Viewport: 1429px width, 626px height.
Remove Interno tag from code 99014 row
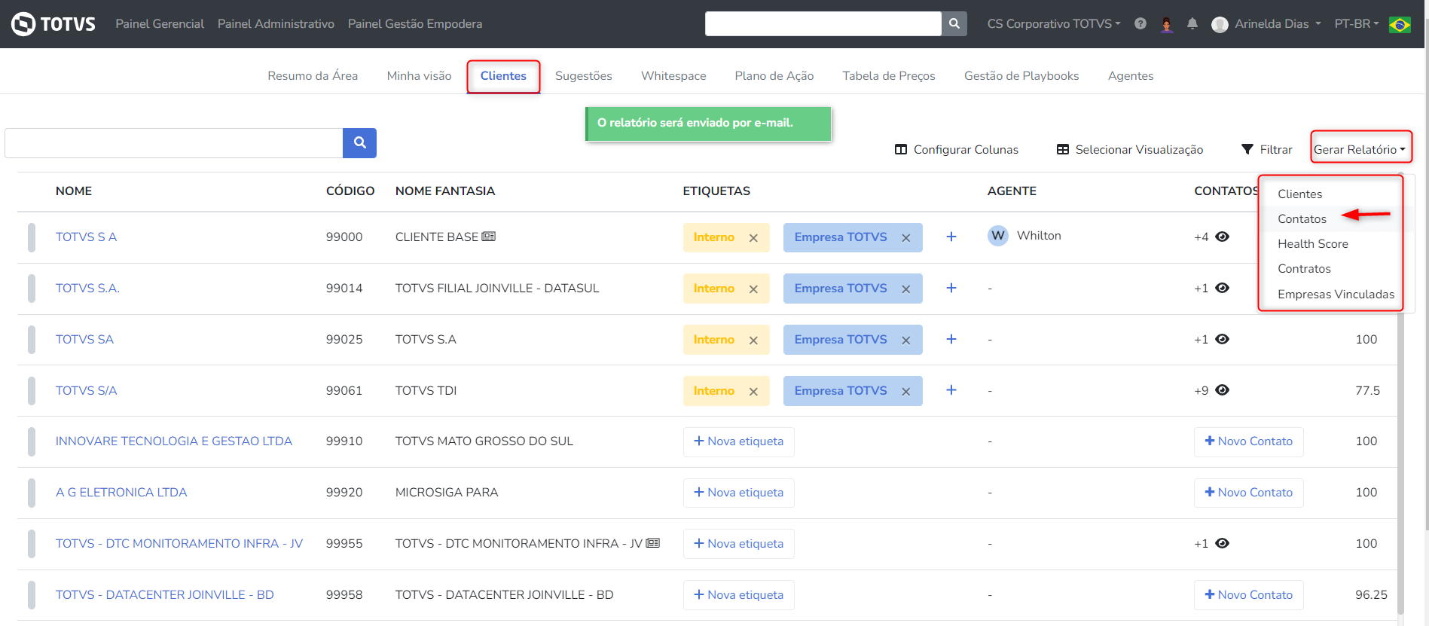753,289
